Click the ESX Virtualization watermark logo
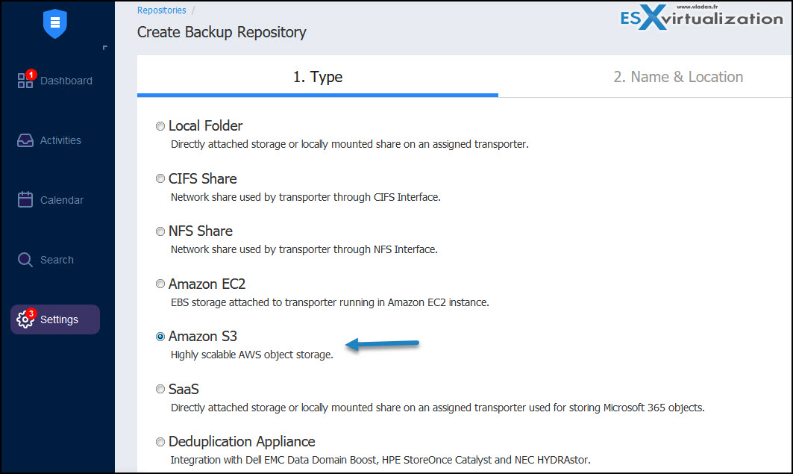 click(702, 19)
